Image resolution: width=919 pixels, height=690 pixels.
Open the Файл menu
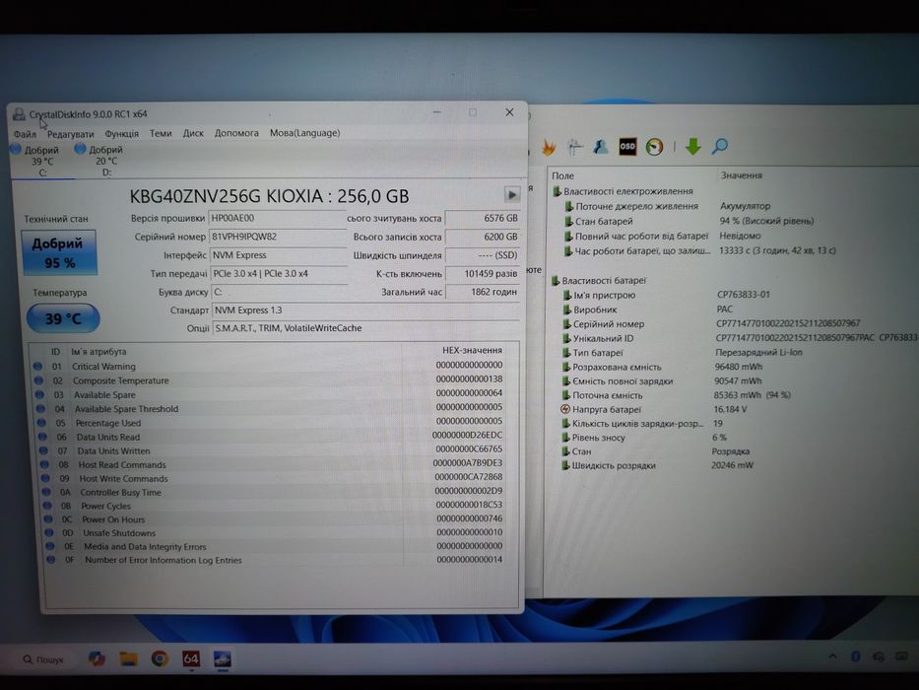[x=25, y=134]
